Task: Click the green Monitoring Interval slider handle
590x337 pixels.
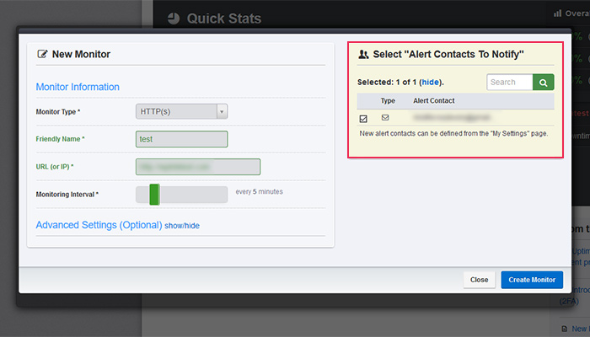Action: tap(154, 195)
